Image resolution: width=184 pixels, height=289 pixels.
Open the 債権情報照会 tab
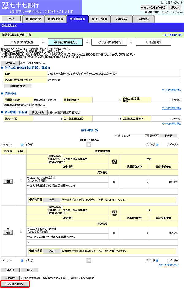coord(33,19)
